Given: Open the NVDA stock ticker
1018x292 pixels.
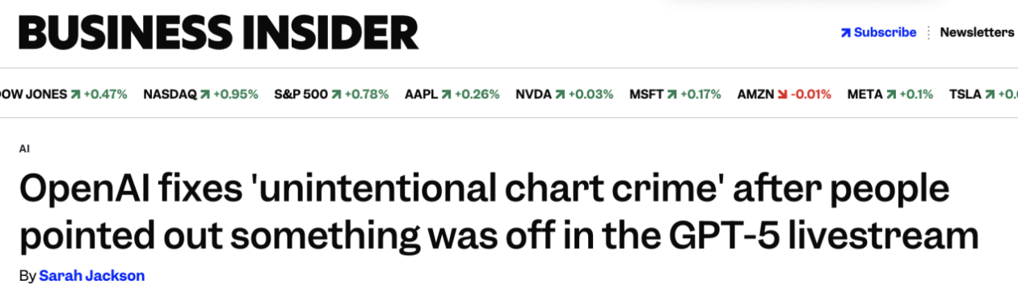Looking at the screenshot, I should pos(565,94).
